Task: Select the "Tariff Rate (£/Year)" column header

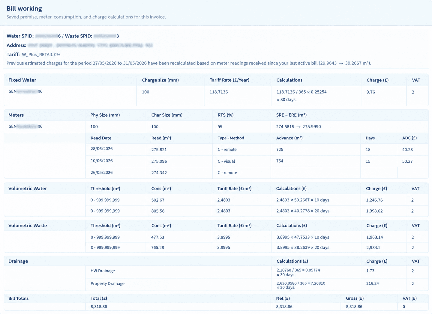Action: tap(229, 80)
